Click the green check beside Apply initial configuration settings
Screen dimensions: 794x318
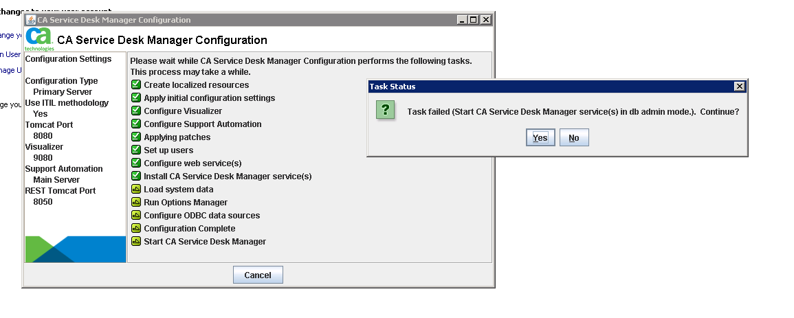[135, 98]
